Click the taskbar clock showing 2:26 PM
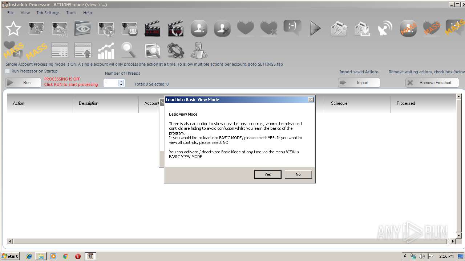The width and height of the screenshot is (465, 261). (446, 256)
